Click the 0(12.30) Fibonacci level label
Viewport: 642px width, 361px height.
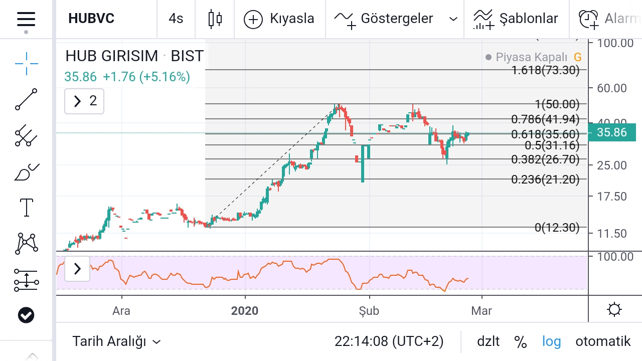click(557, 228)
